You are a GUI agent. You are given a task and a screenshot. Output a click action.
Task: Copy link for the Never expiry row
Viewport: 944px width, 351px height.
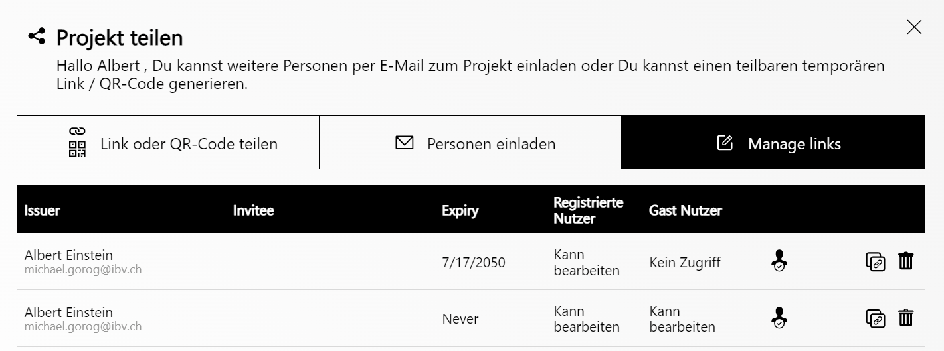[875, 318]
